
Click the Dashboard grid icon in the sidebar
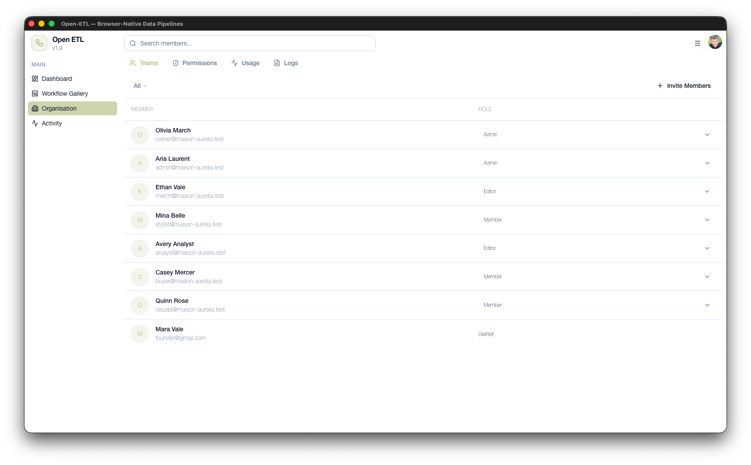tap(35, 79)
